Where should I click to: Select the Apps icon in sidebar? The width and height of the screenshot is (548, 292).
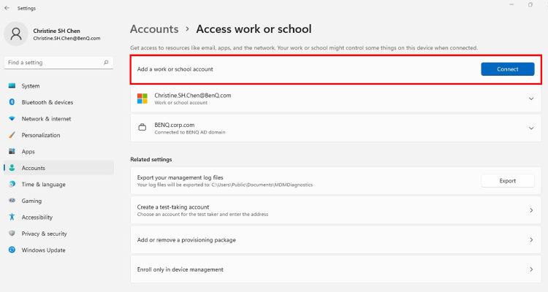12,151
